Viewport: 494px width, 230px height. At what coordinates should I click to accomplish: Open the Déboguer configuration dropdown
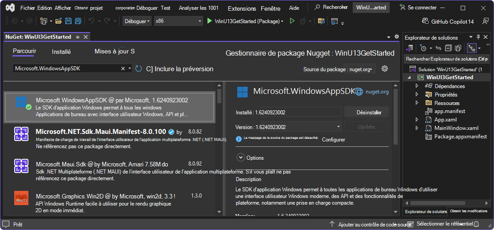pos(137,21)
